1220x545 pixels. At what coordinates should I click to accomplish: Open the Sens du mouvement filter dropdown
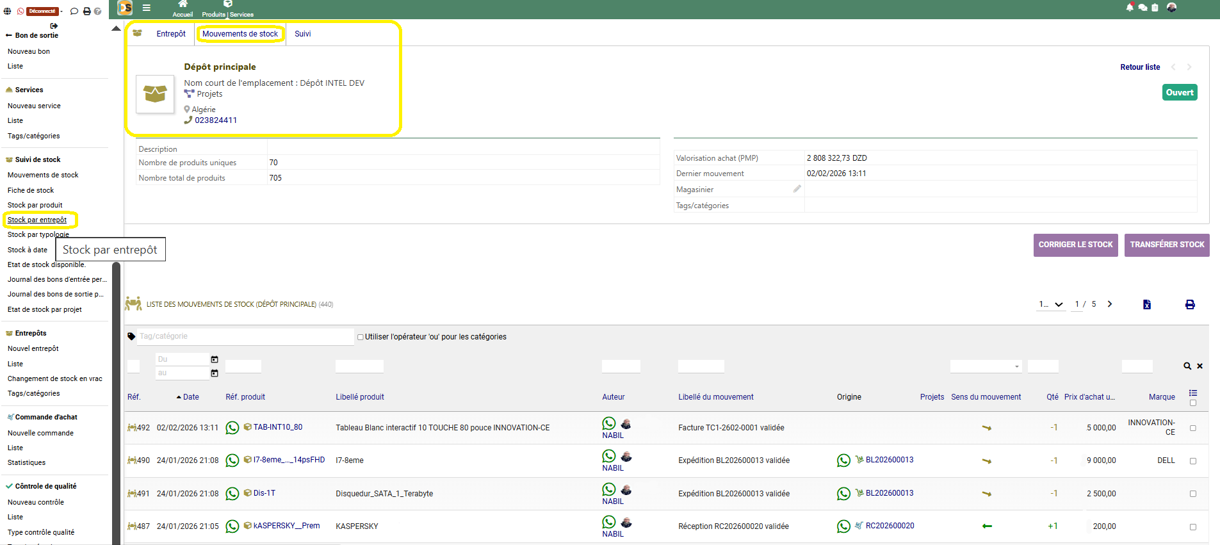pos(986,366)
